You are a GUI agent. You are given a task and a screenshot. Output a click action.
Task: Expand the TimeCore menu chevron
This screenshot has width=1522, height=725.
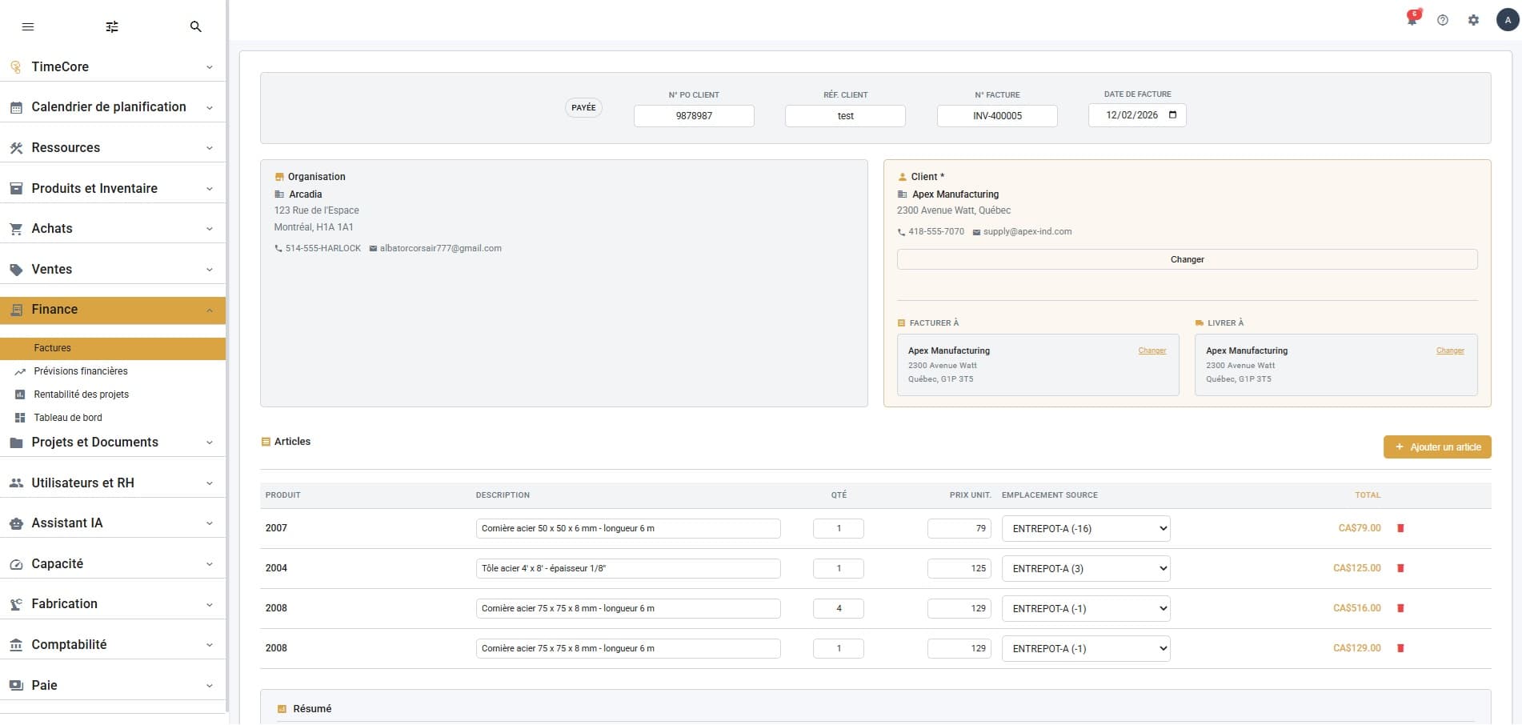pyautogui.click(x=210, y=67)
